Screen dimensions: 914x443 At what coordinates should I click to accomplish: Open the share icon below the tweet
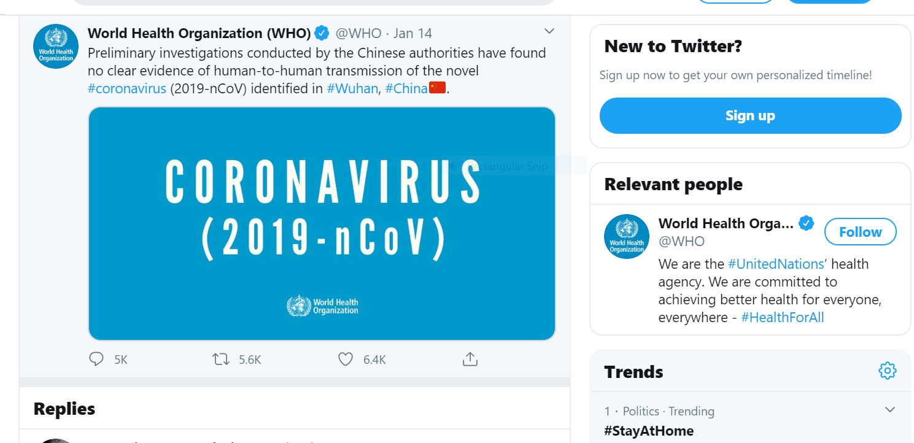pos(470,359)
